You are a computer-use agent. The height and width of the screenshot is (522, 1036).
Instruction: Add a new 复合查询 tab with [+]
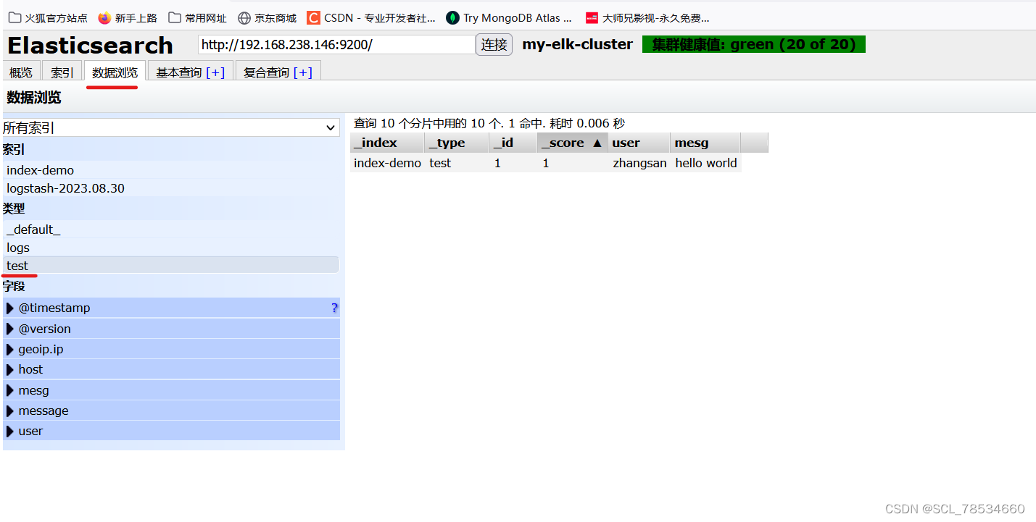tap(303, 72)
